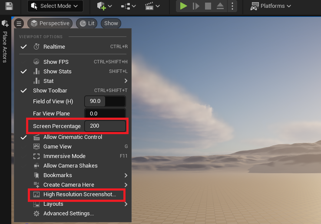Image resolution: width=321 pixels, height=224 pixels.
Task: Toggle the Realtime viewport option
Action: pos(73,46)
